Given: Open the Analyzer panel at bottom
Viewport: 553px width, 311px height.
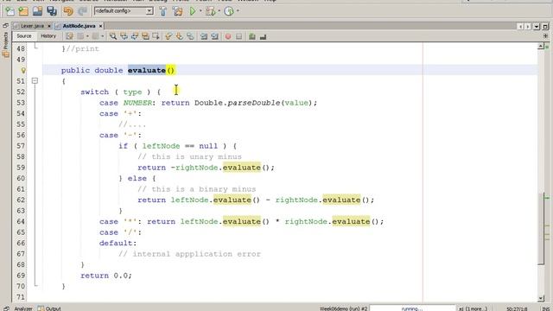Looking at the screenshot, I should coord(23,308).
